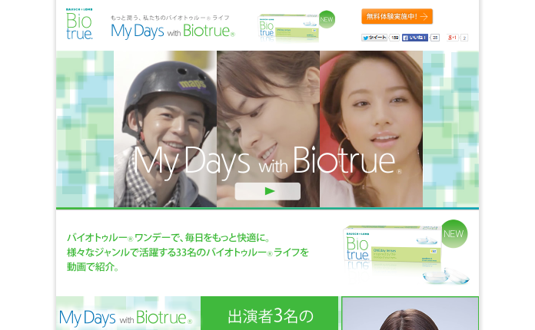The image size is (535, 330).
Task: Select the right video panel of woman with hoop earring
Action: tap(371, 129)
